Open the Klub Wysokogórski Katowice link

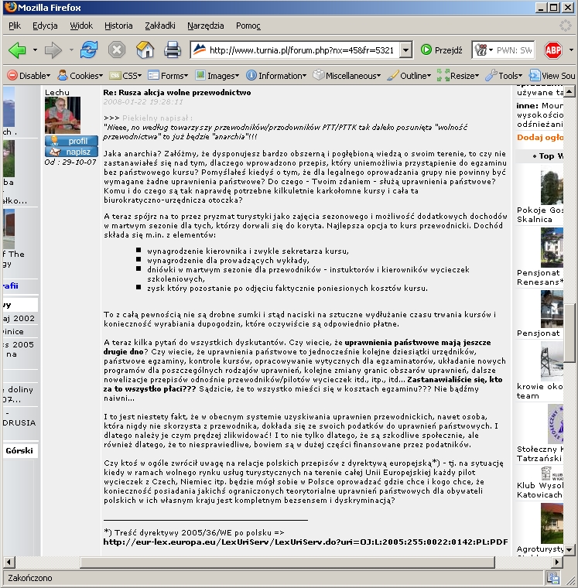540,490
